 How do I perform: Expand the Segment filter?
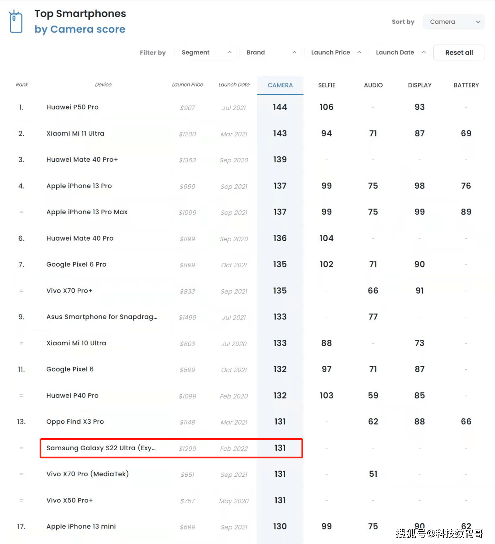click(206, 53)
